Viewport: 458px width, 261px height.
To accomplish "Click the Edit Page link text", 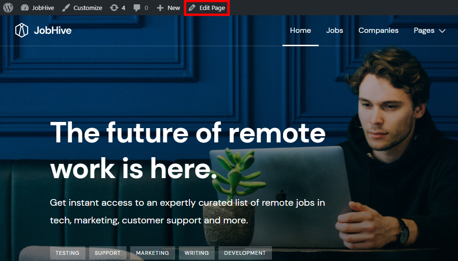I will point(212,8).
